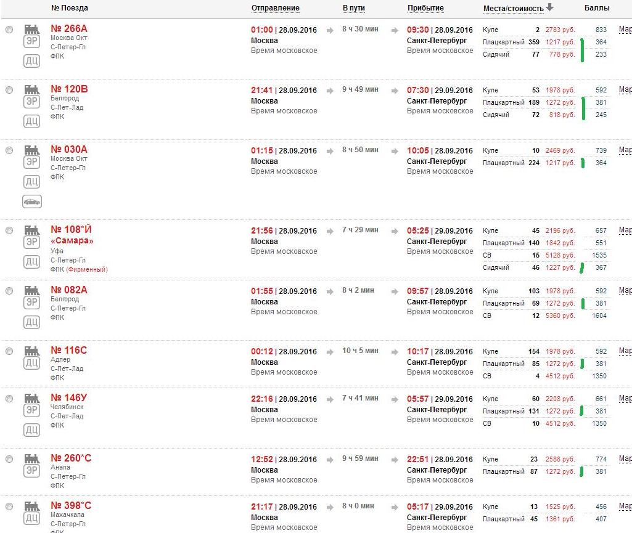632x533 pixels.
Task: Click the route link at the 030А row's right edge
Action: (x=625, y=150)
